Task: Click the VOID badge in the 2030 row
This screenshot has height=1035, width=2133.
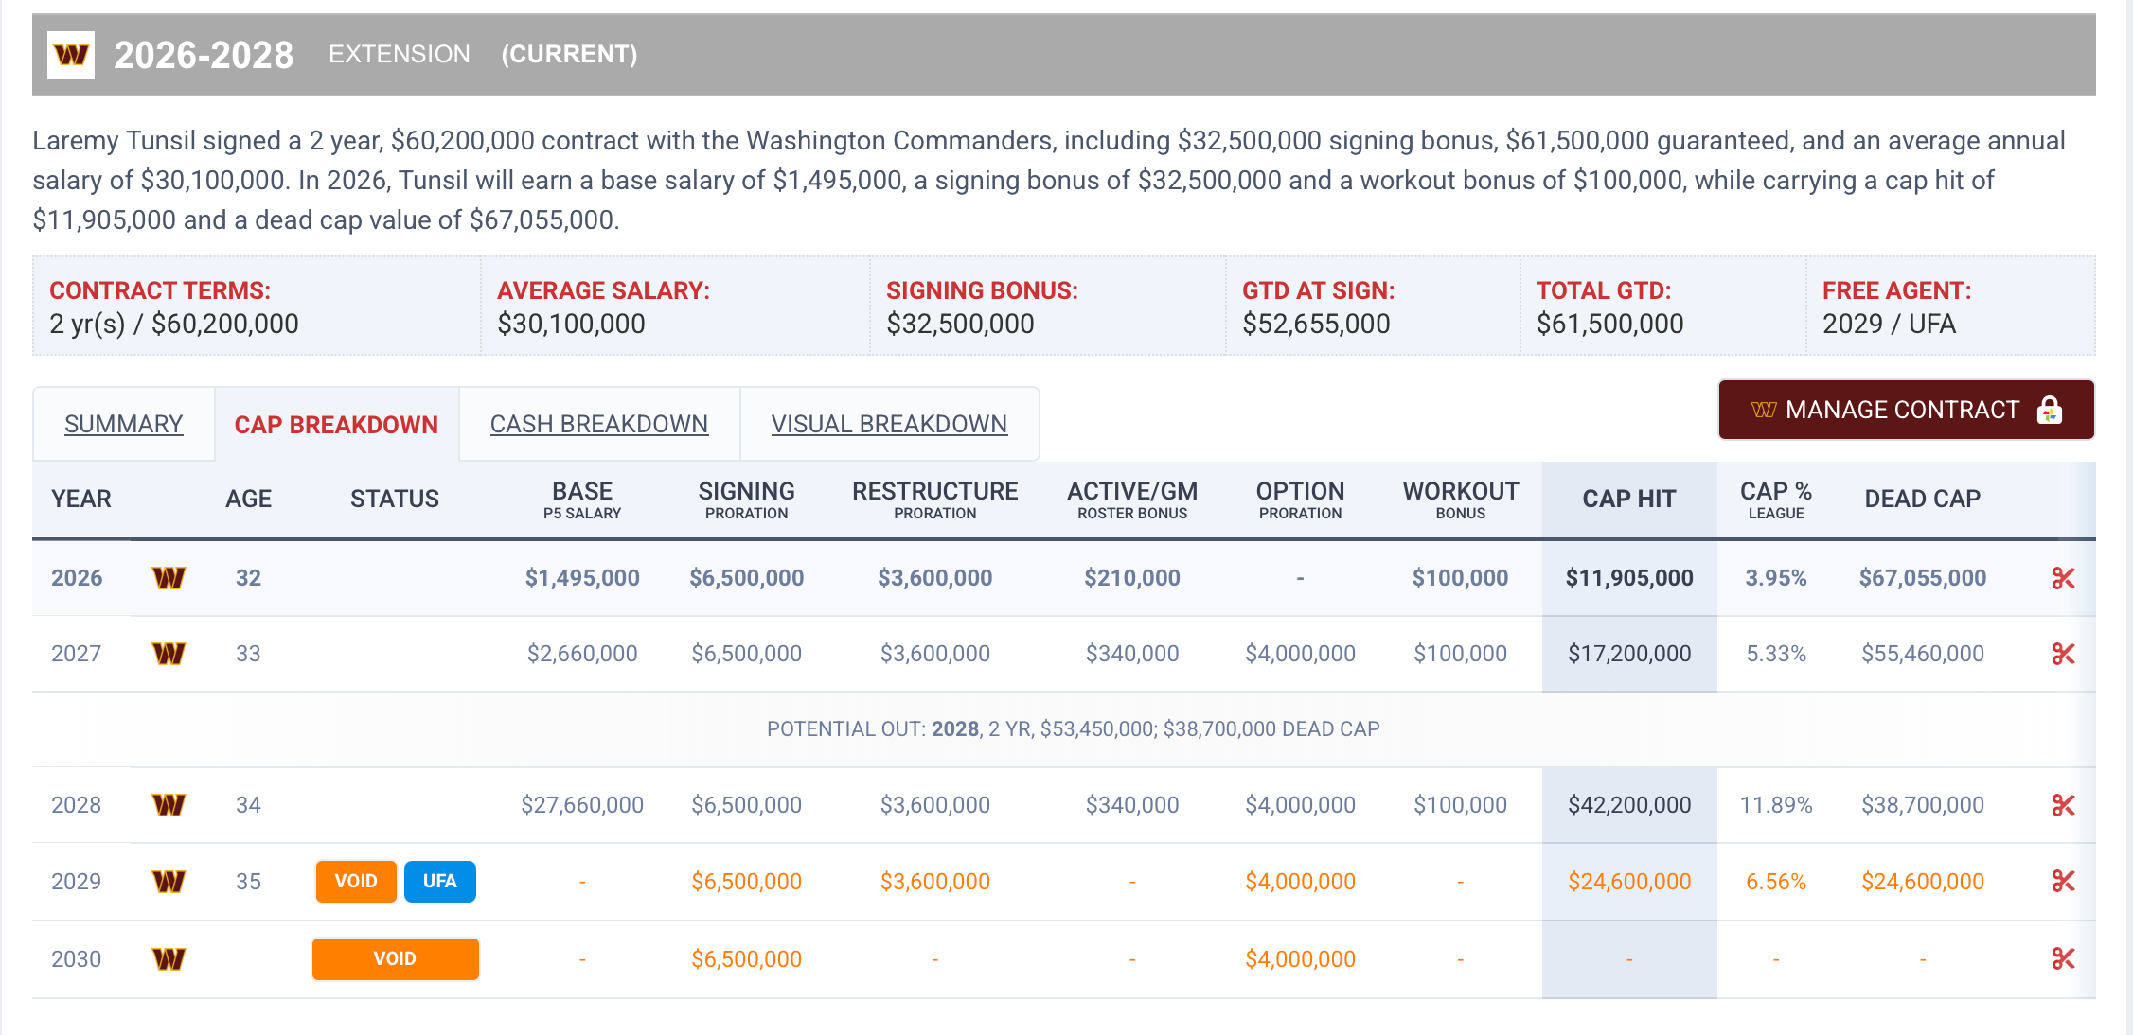Action: tap(395, 958)
